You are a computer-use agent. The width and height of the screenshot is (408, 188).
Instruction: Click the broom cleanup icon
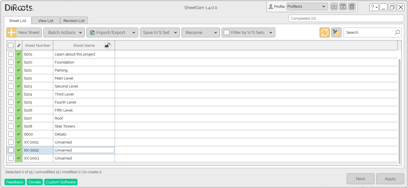(x=336, y=32)
